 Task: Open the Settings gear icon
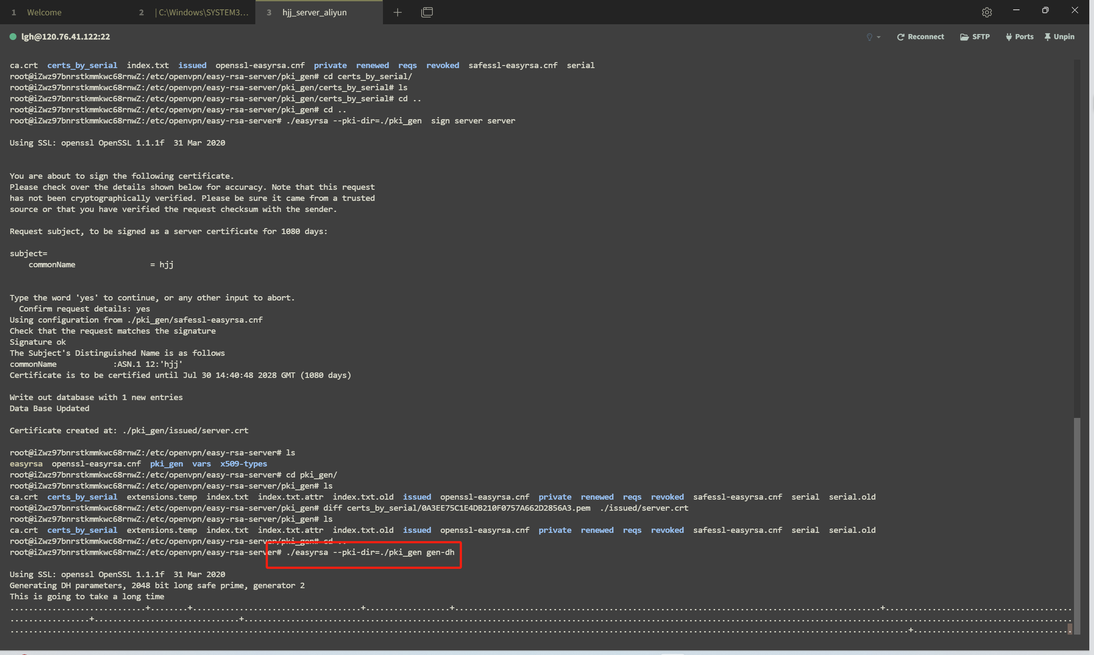click(x=987, y=12)
